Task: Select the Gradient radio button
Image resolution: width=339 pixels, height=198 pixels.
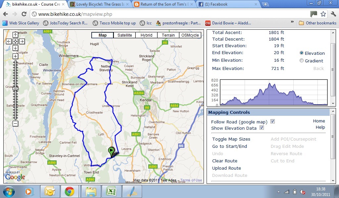Action: (x=302, y=60)
